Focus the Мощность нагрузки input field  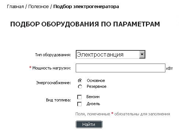pos(121,68)
